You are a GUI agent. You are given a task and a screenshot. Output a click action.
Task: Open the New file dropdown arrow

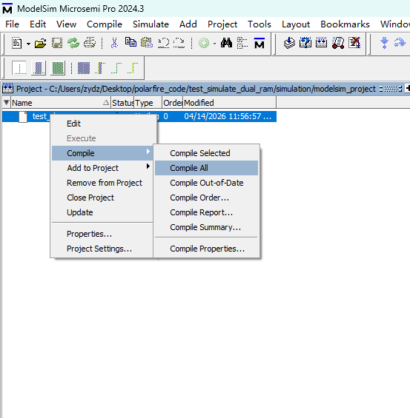click(28, 44)
